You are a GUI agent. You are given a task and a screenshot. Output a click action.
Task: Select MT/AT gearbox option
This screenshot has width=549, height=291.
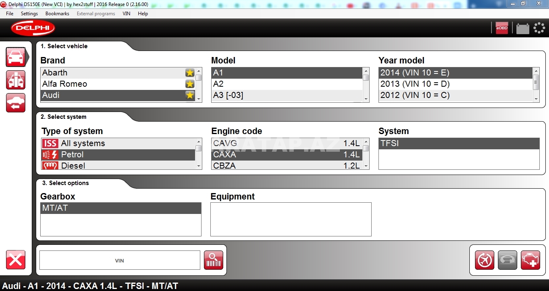121,208
